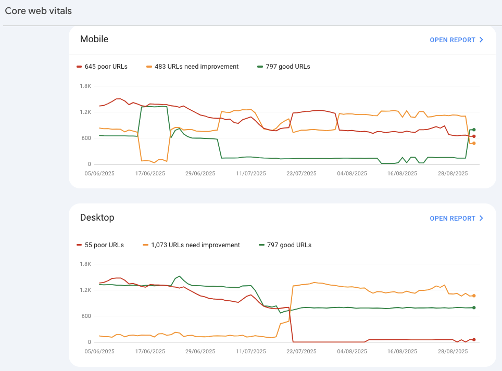This screenshot has width=502, height=371.
Task: Open the Desktop report with OPEN REPORT link
Action: pos(453,218)
